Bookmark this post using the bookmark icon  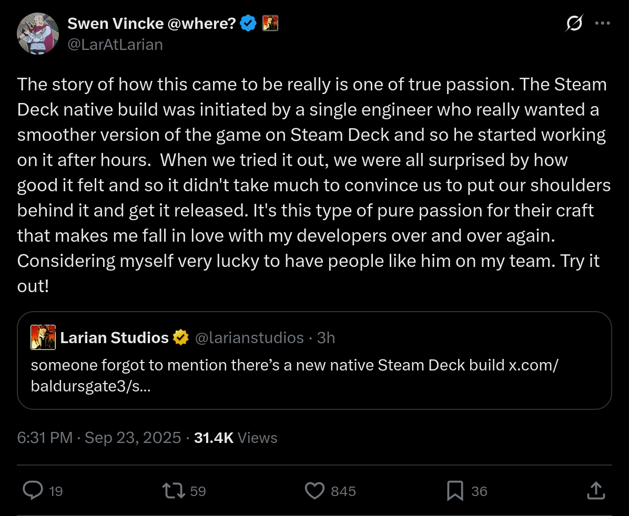[455, 491]
